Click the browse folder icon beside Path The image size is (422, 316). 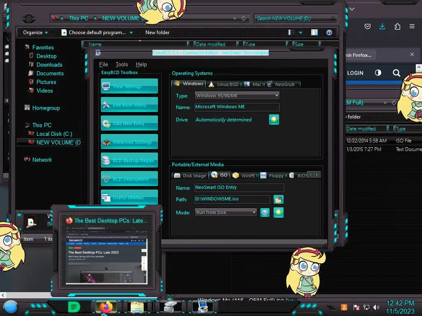[279, 200]
